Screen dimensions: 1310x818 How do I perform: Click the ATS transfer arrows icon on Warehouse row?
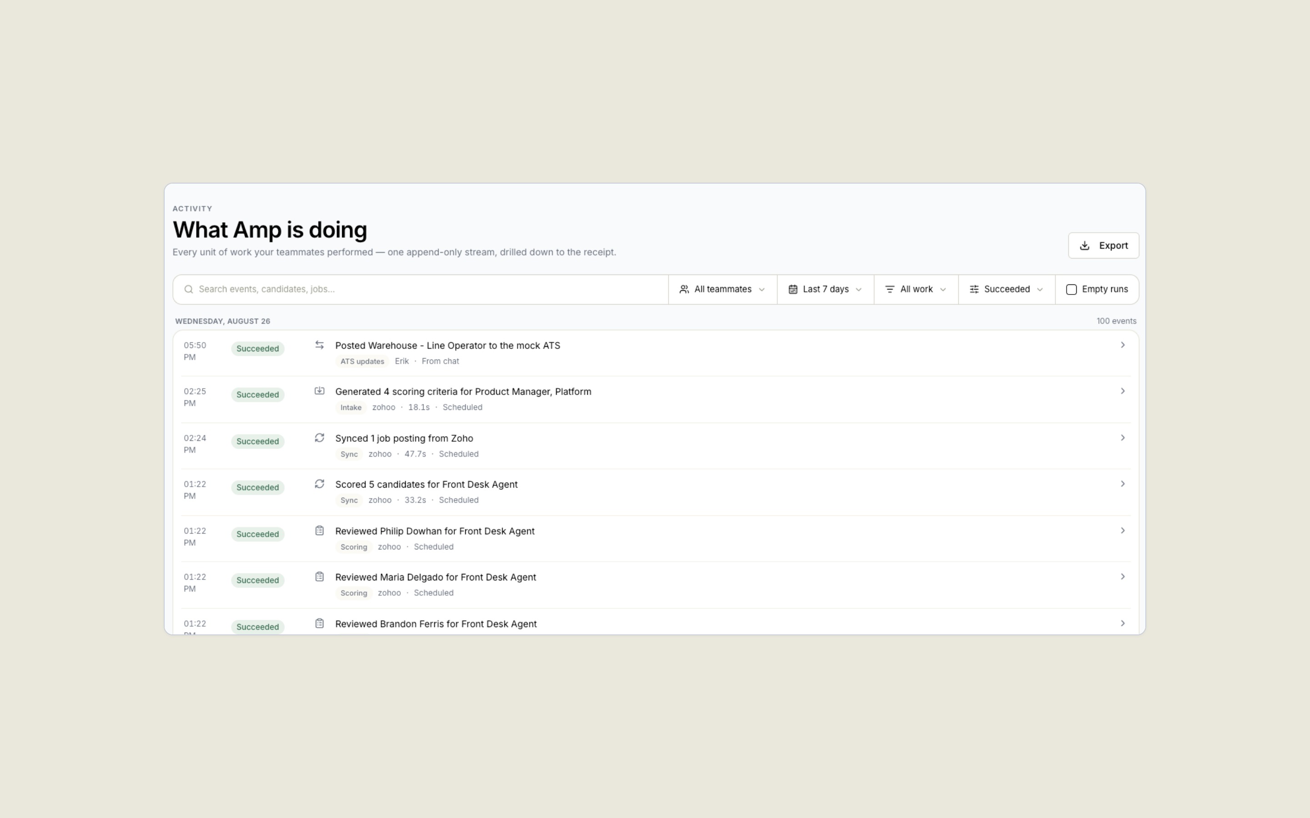tap(319, 344)
